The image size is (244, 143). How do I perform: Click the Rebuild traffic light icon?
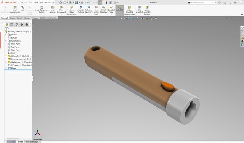point(106,3)
